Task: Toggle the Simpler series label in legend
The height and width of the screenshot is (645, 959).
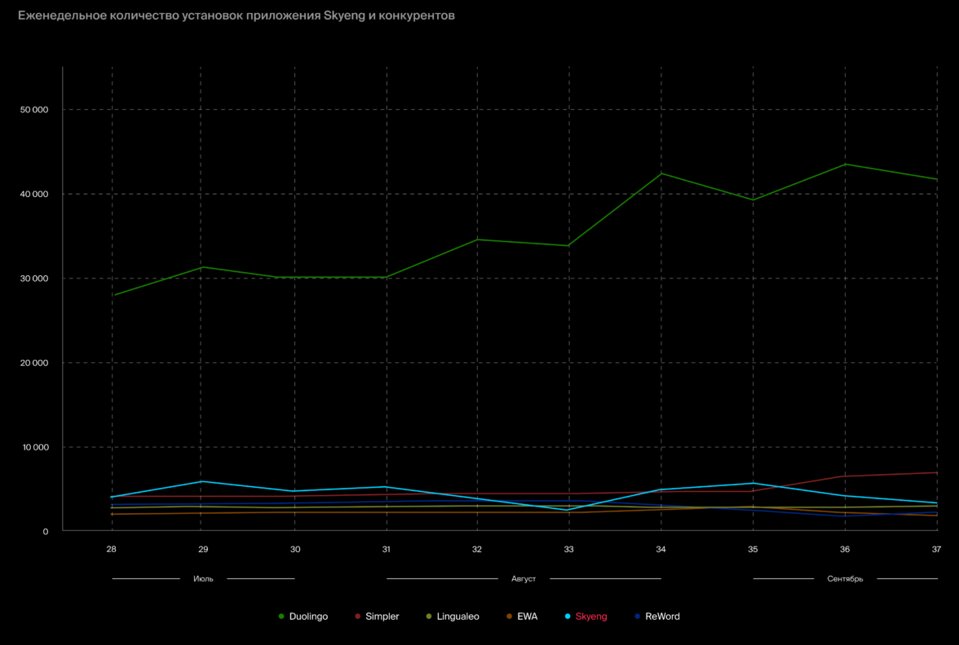Action: pyautogui.click(x=382, y=616)
